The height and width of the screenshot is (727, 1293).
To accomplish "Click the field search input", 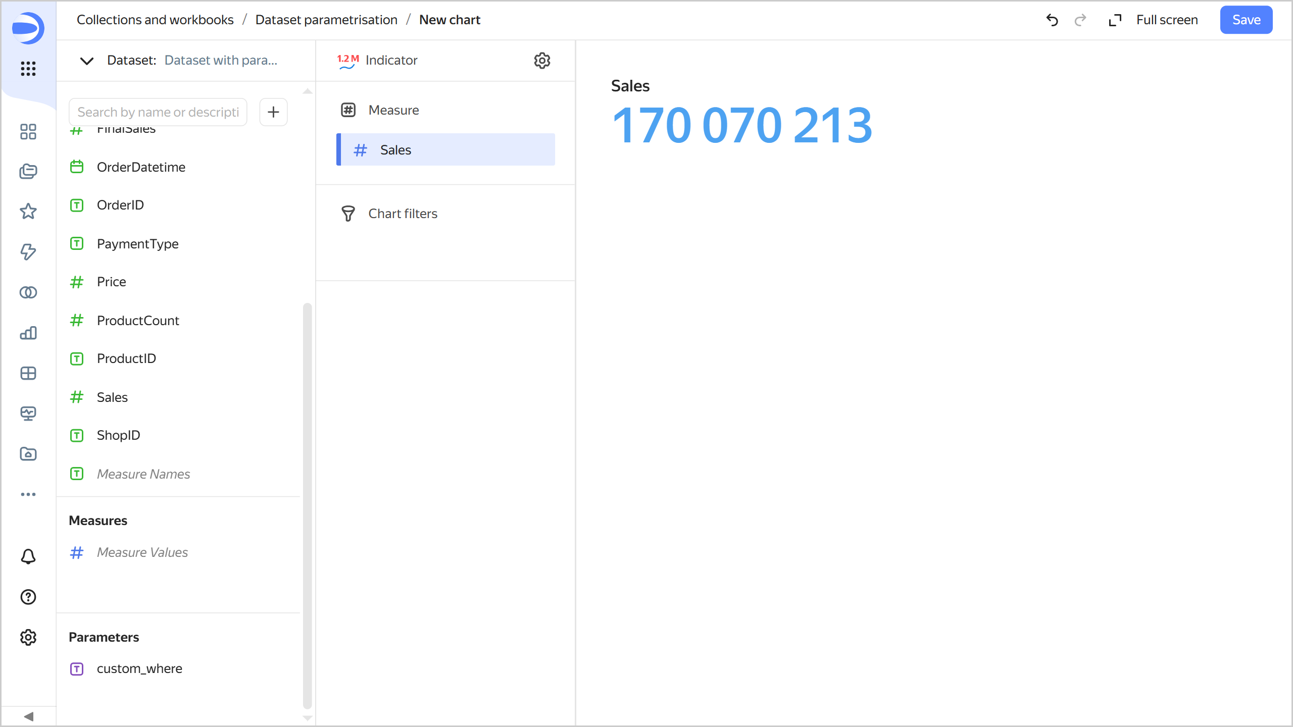I will (158, 112).
